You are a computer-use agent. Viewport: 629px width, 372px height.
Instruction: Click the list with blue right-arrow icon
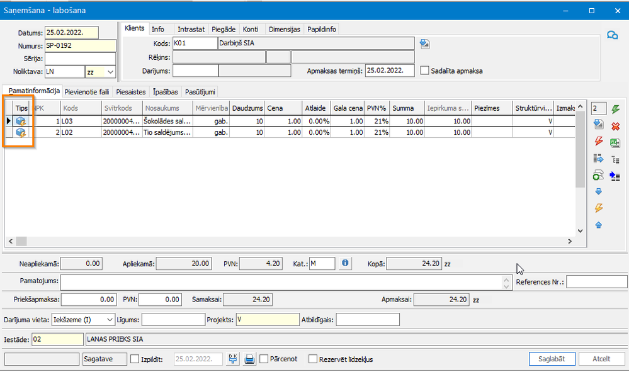point(599,159)
